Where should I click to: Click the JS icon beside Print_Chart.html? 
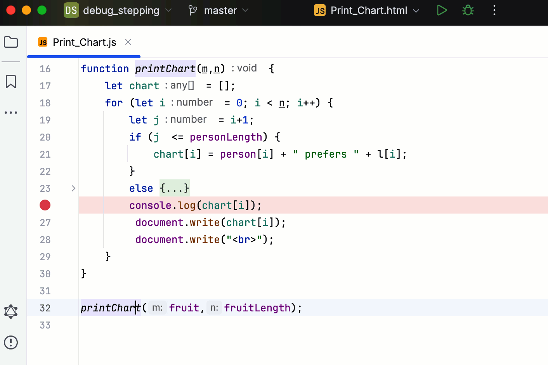pos(320,10)
